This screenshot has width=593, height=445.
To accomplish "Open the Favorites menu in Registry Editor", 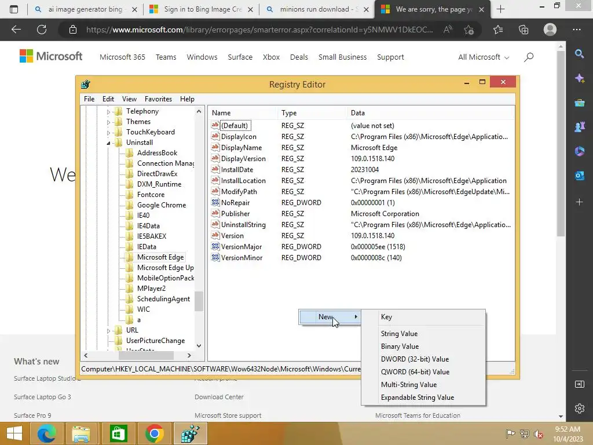I will 158,99.
